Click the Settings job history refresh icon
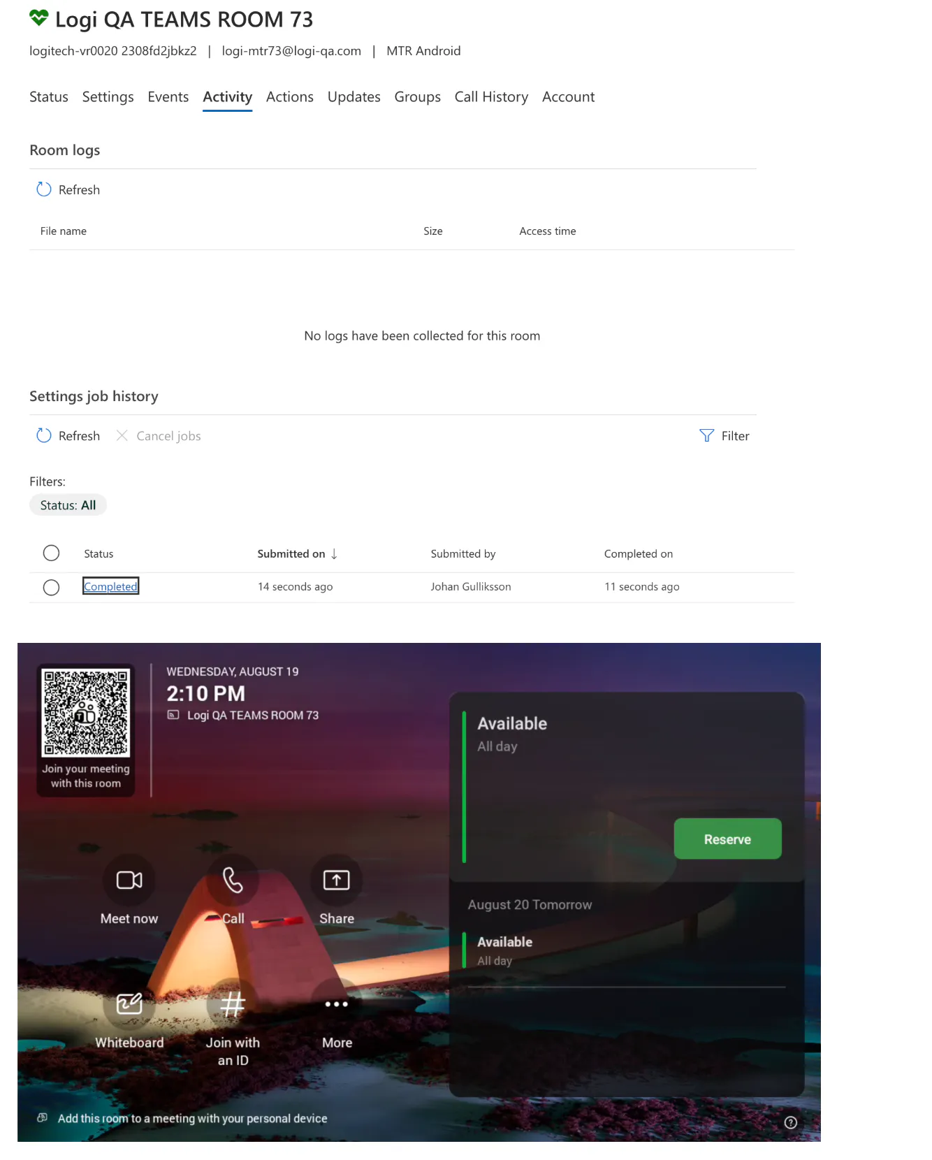Viewport: 932px width, 1160px height. click(x=44, y=435)
